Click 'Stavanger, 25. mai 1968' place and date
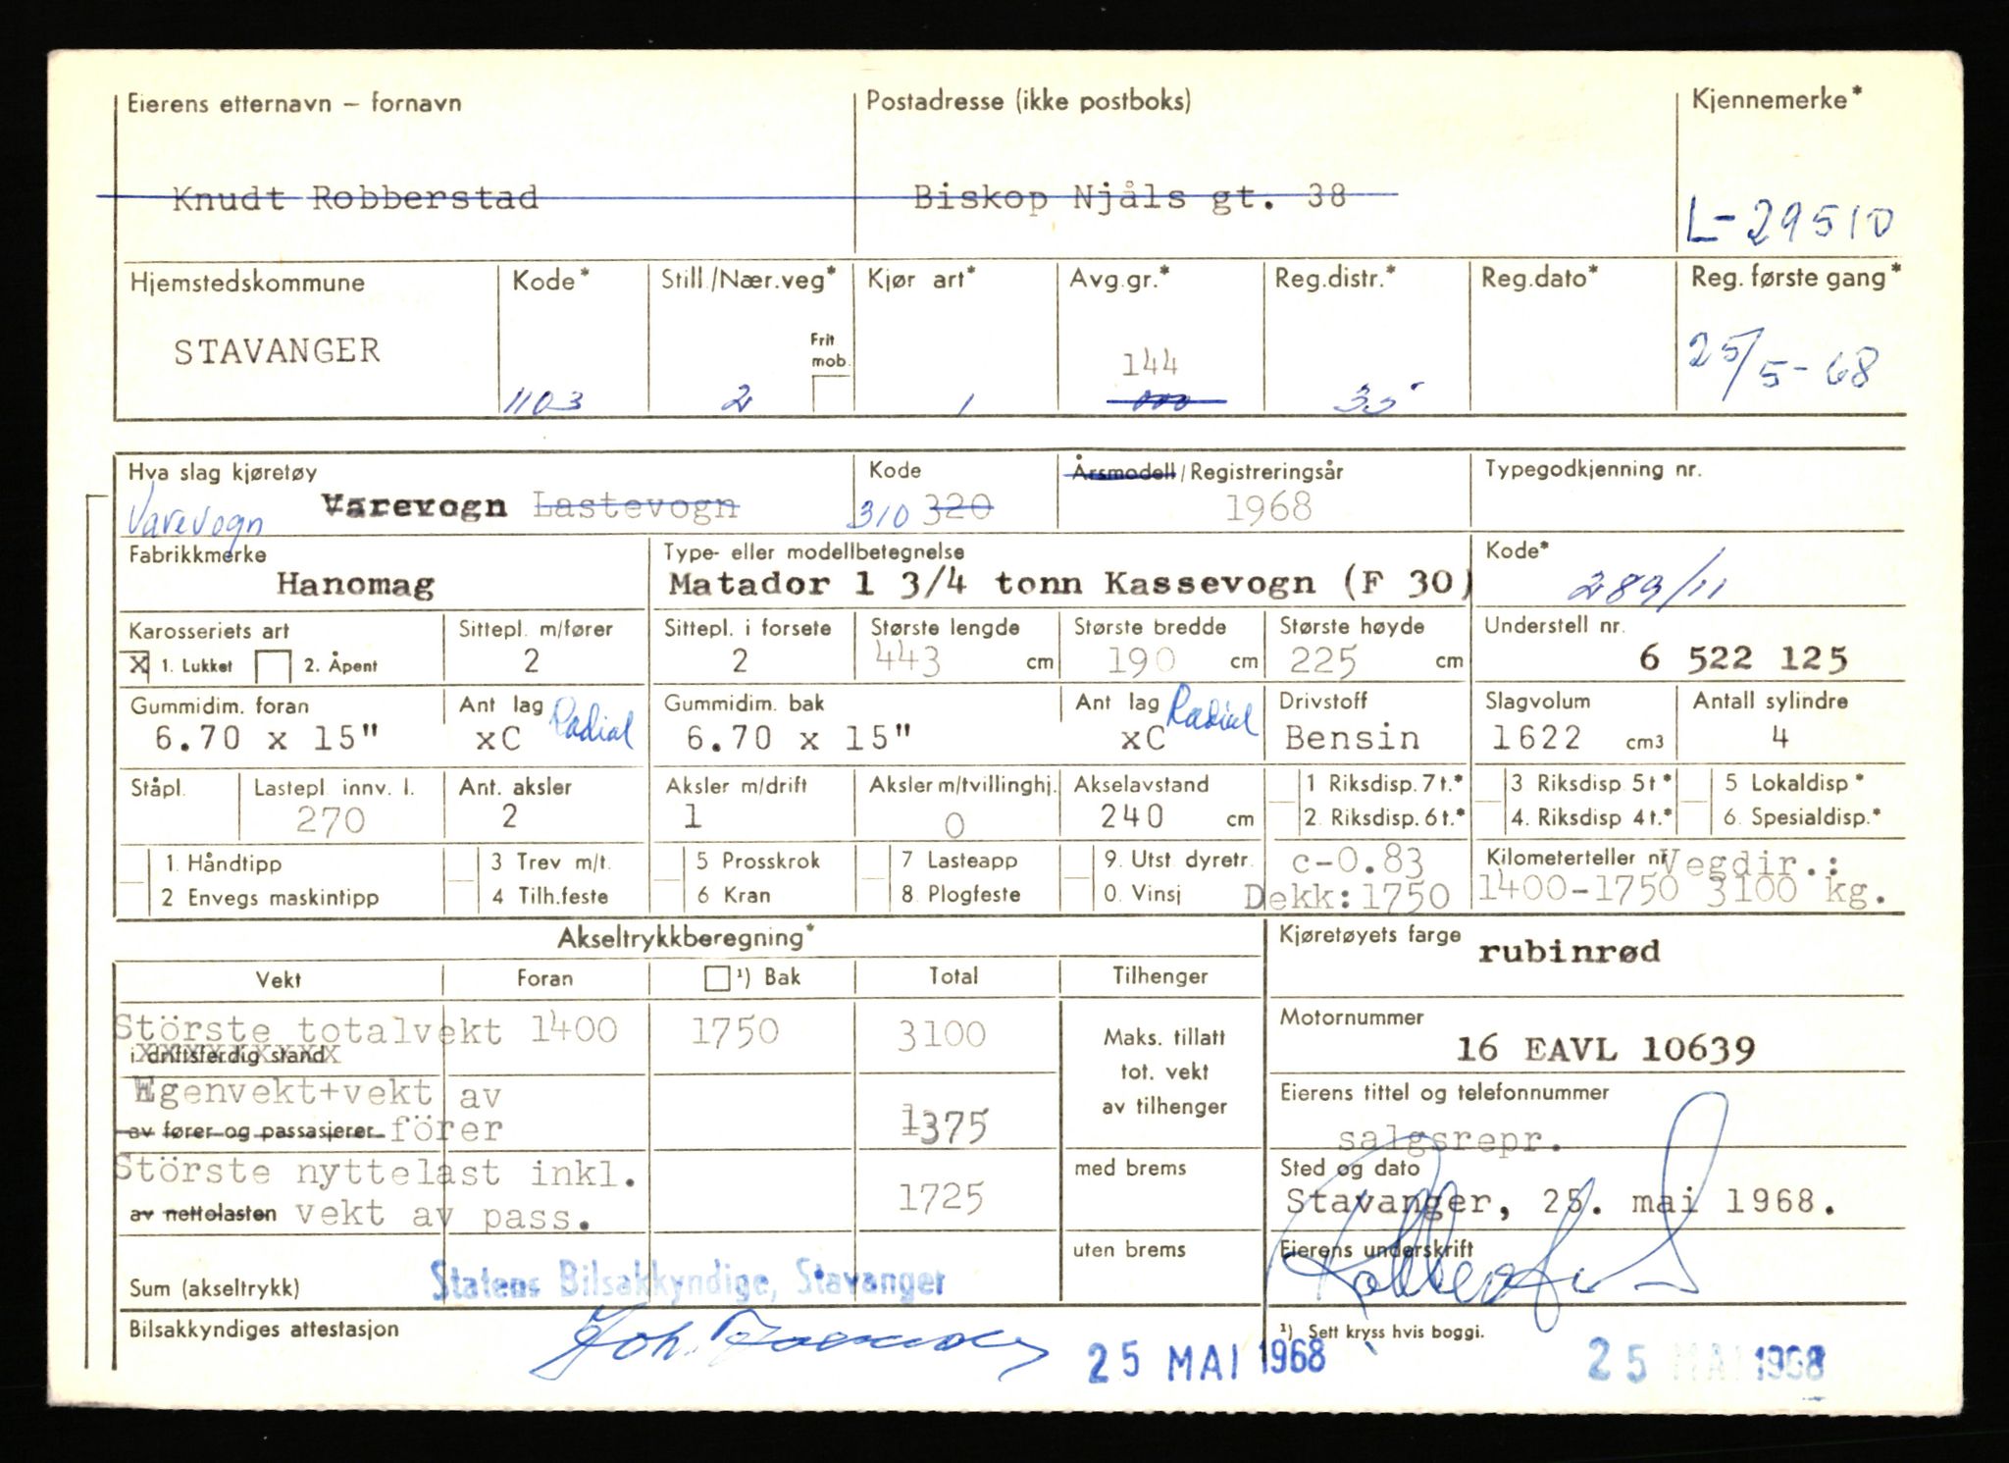This screenshot has height=1463, width=2009. 1561,1201
